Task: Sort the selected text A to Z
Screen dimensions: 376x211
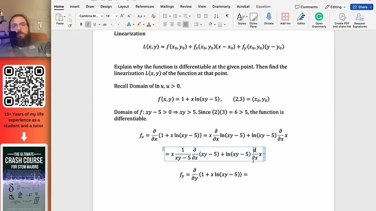Action: 217,16
